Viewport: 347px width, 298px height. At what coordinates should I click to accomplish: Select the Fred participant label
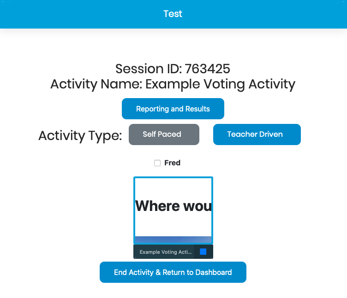tap(172, 163)
